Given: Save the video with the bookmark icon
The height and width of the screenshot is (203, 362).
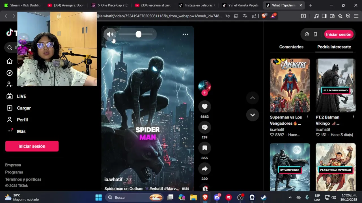Looking at the screenshot, I should (204, 148).
